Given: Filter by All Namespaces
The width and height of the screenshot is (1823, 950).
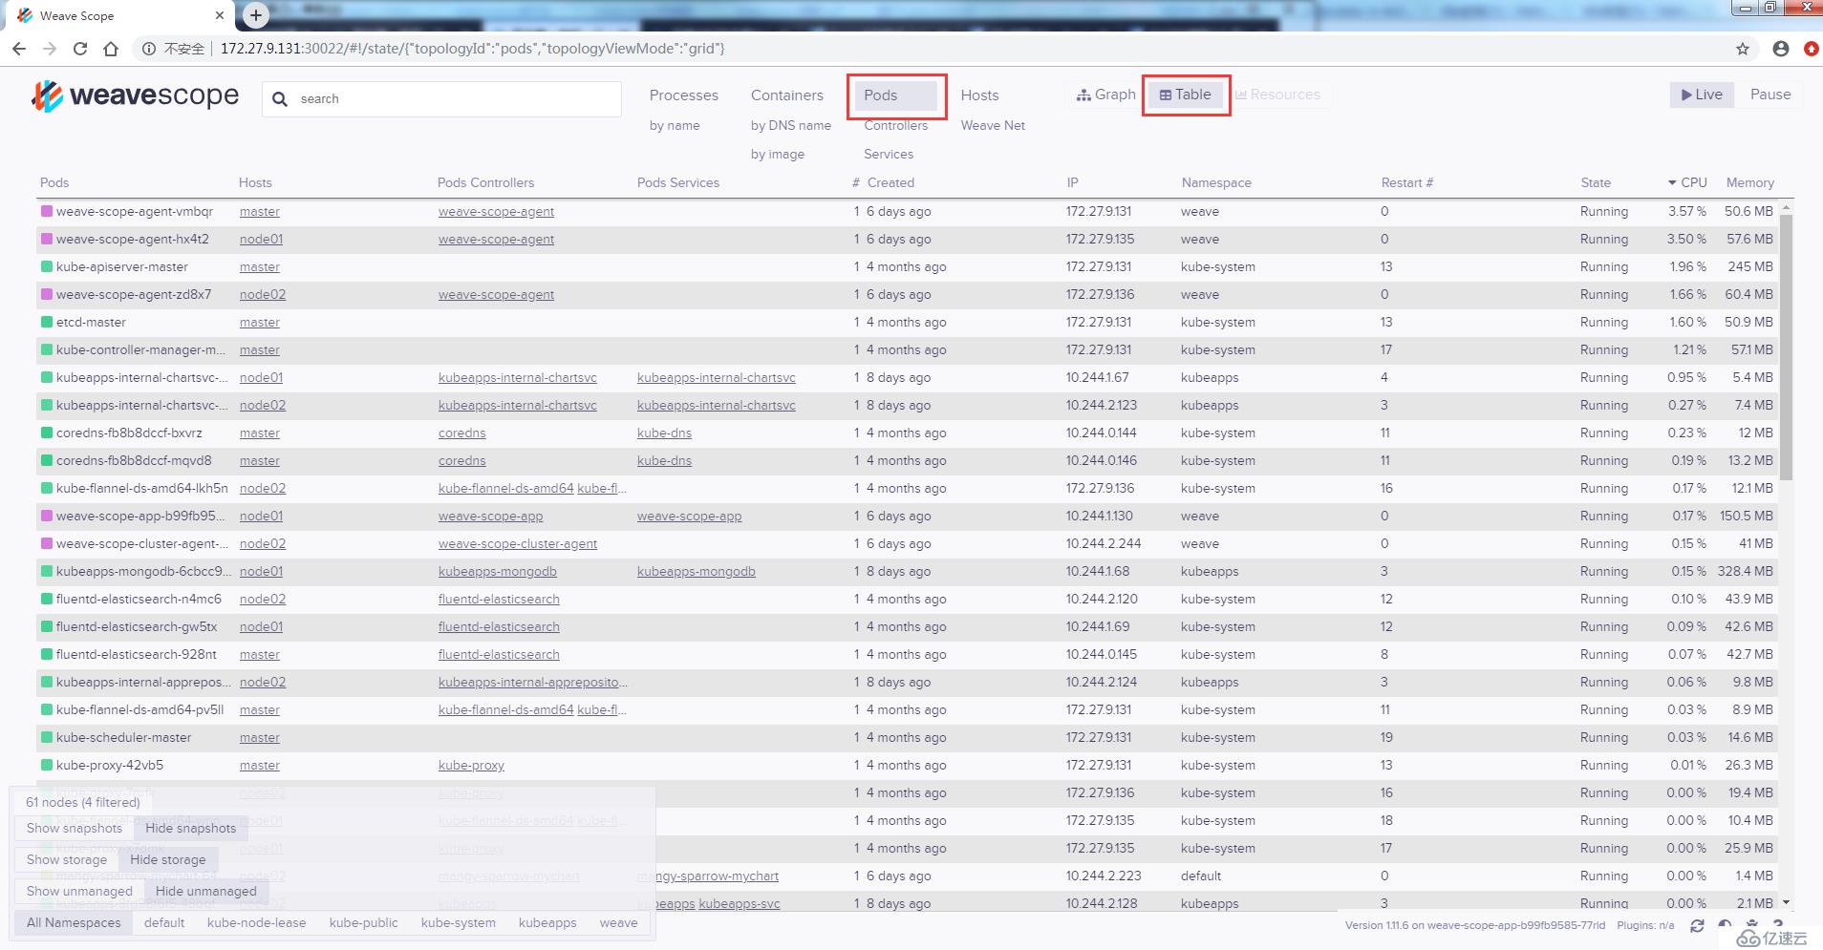Looking at the screenshot, I should click(74, 922).
